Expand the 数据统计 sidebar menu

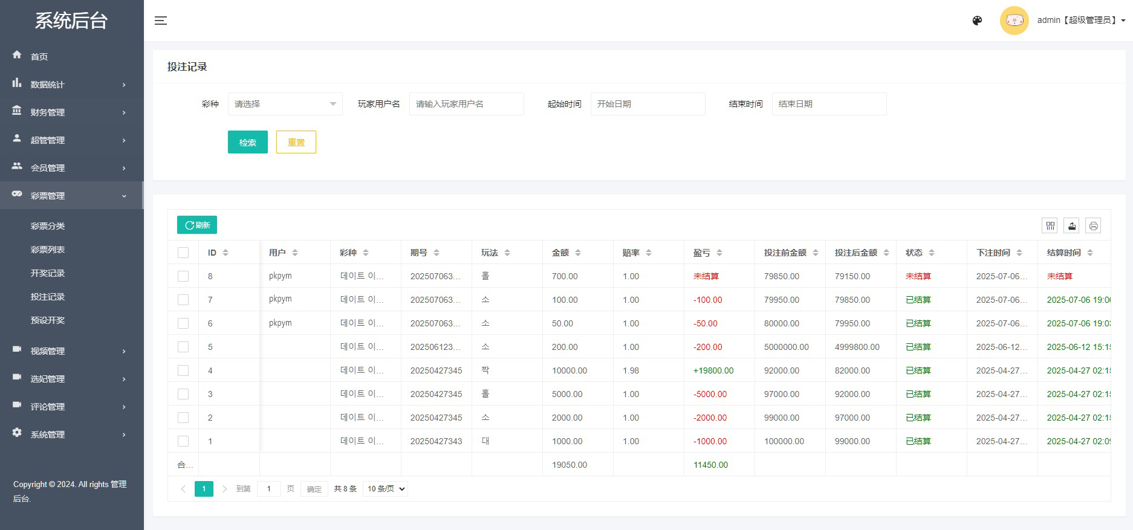click(71, 84)
